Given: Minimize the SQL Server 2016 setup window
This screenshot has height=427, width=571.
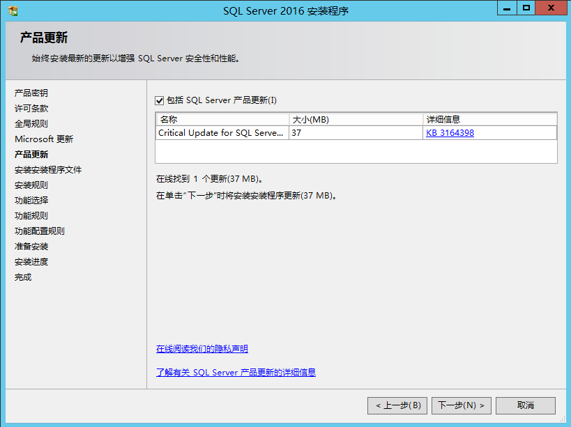Looking at the screenshot, I should pos(507,8).
